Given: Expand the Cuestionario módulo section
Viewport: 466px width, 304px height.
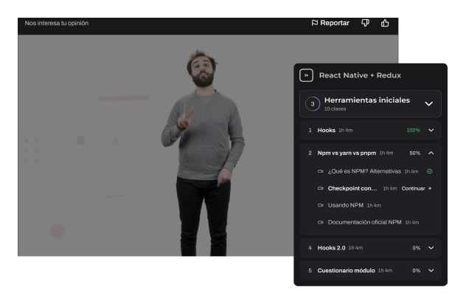Looking at the screenshot, I should coord(431,271).
